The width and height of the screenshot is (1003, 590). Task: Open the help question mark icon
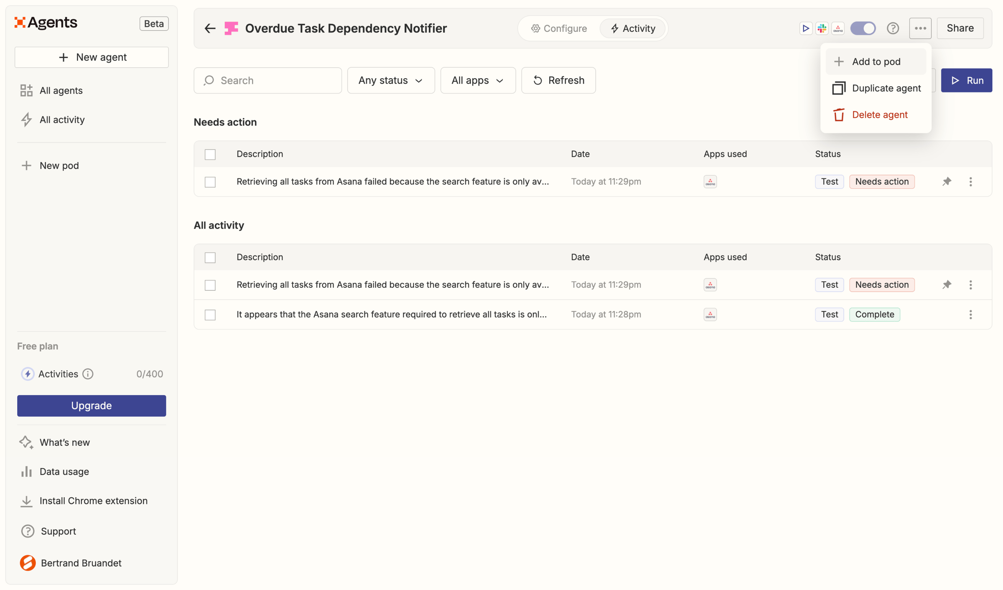pos(893,28)
